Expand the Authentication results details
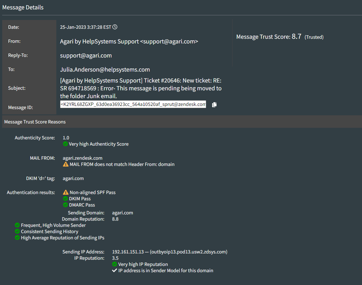This screenshot has height=285, width=362. tap(31, 192)
